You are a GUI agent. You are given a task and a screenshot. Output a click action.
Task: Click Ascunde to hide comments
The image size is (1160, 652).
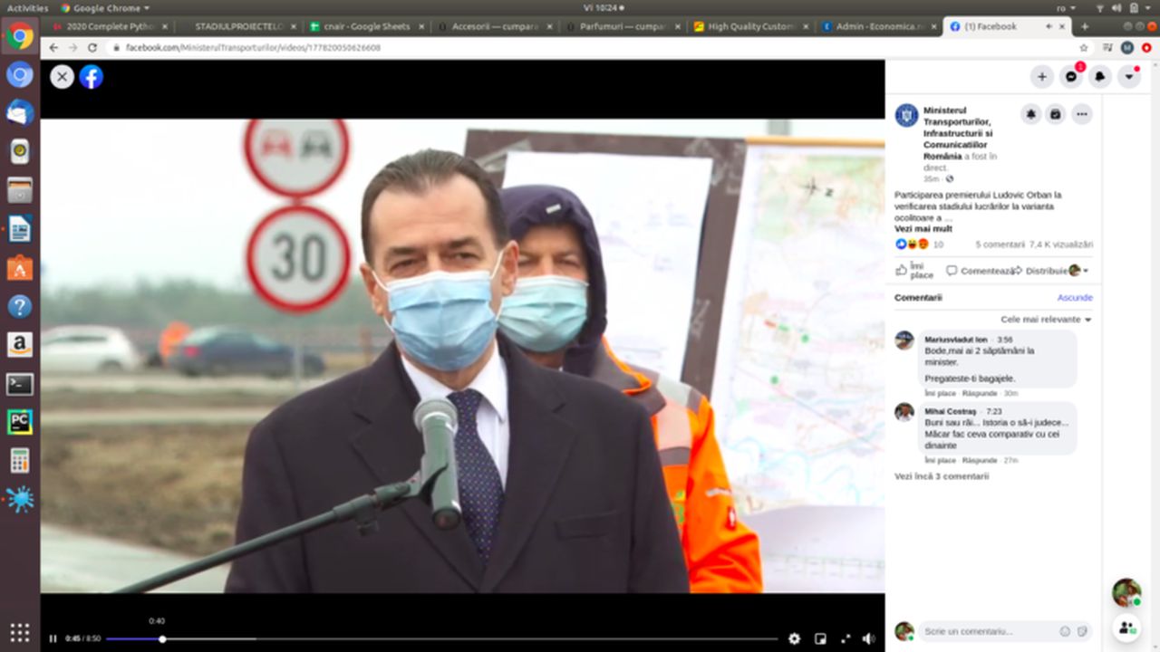pos(1075,298)
